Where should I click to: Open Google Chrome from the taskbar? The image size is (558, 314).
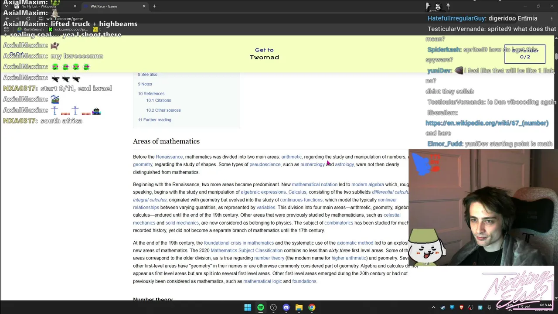coord(312,307)
